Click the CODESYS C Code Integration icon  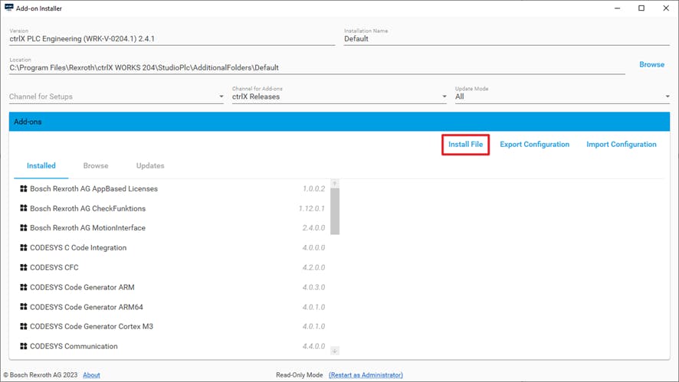pyautogui.click(x=24, y=248)
